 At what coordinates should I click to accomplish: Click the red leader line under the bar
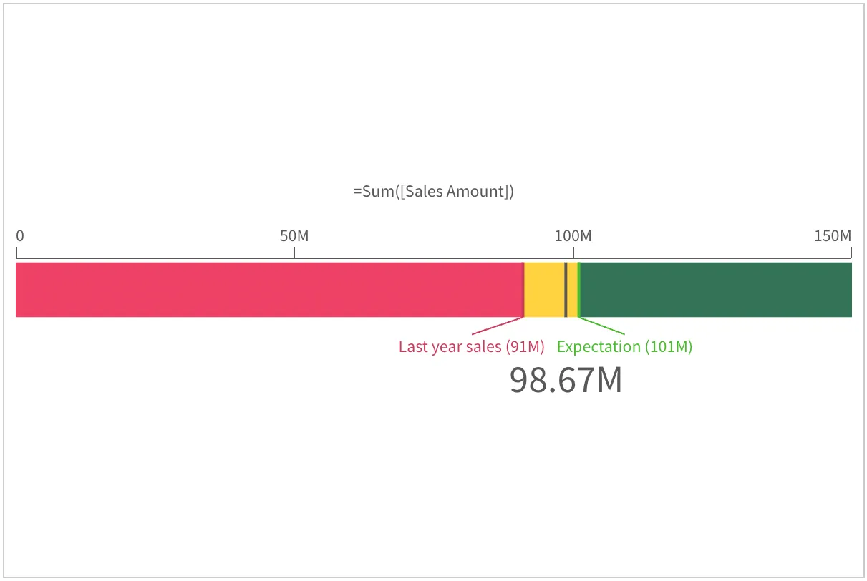click(x=498, y=326)
